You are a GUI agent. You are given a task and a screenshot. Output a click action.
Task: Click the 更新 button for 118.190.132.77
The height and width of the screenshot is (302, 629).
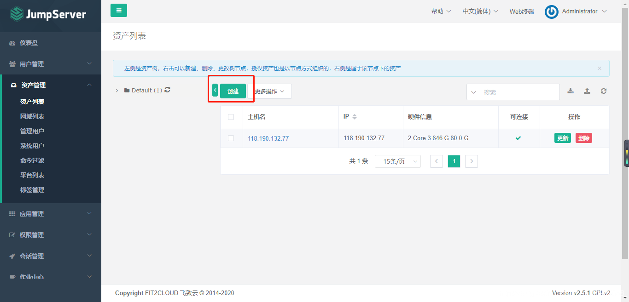(x=563, y=138)
